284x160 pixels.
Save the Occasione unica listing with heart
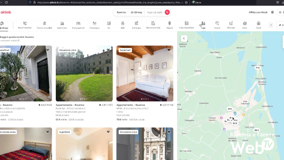[x=108, y=50]
